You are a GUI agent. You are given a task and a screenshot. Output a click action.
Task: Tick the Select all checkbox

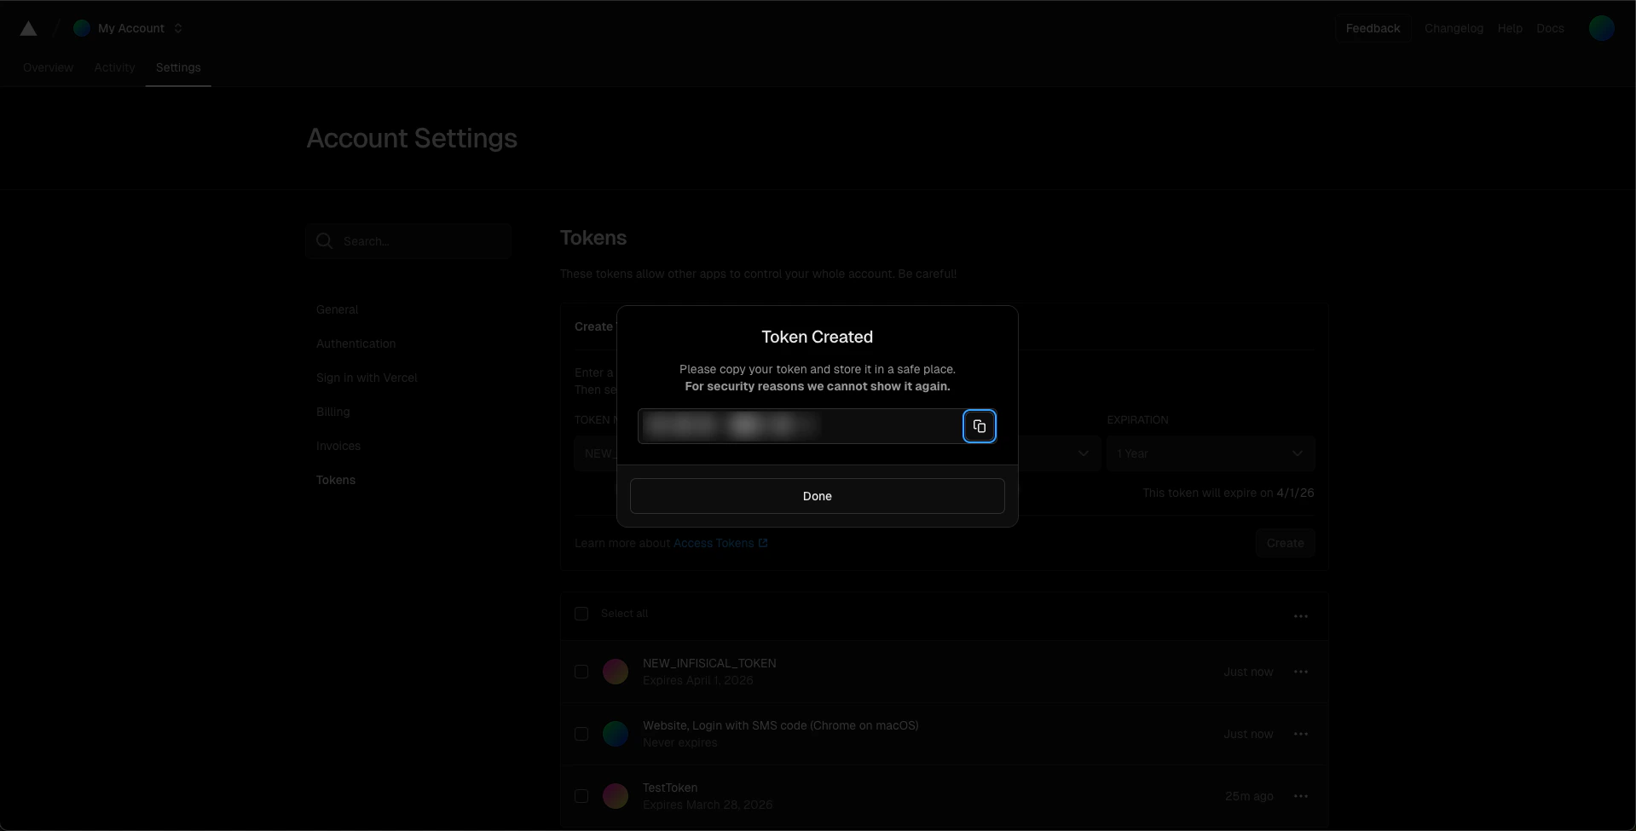coord(581,614)
